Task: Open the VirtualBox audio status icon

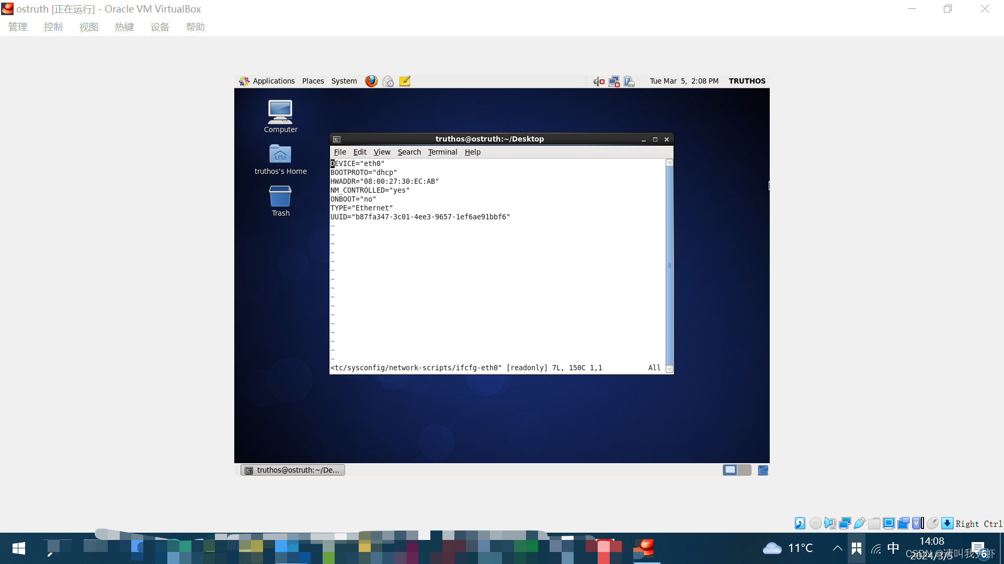Action: [830, 523]
